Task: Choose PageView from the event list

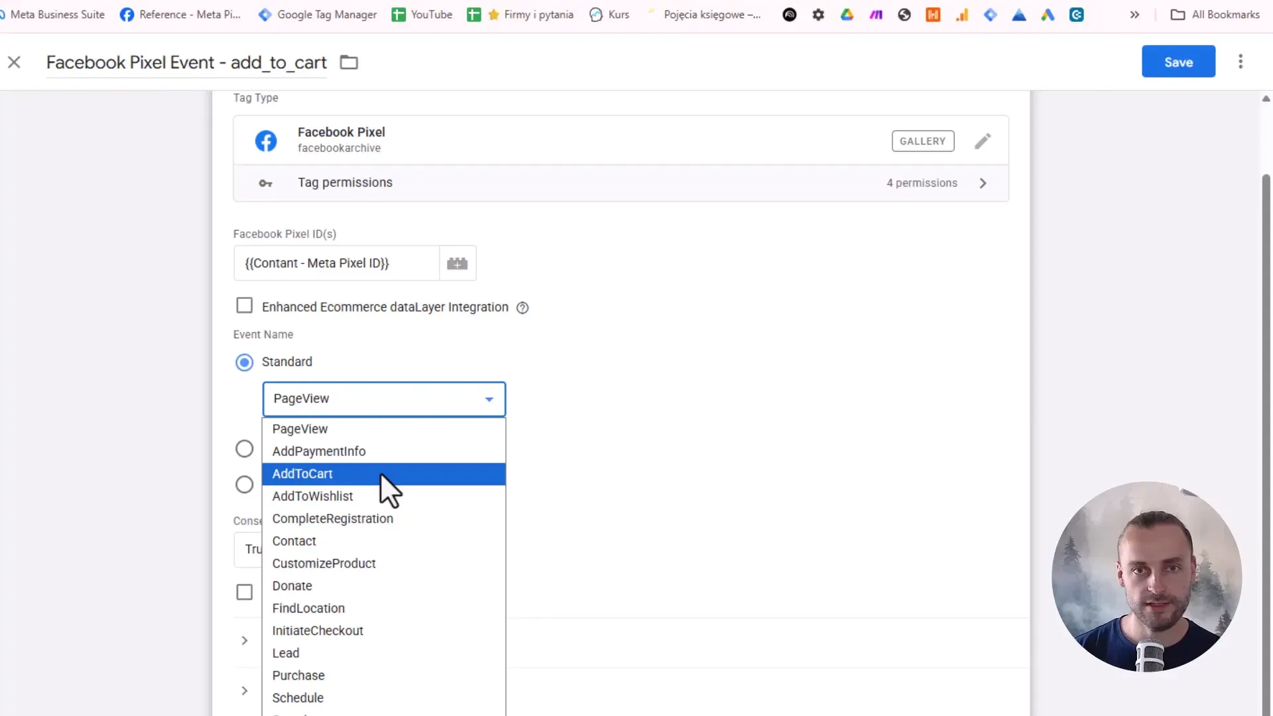Action: click(x=384, y=429)
